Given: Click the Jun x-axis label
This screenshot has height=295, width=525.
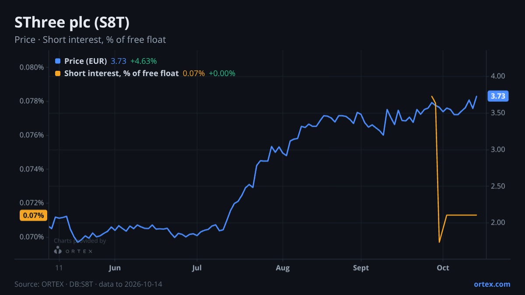Looking at the screenshot, I should (x=115, y=268).
